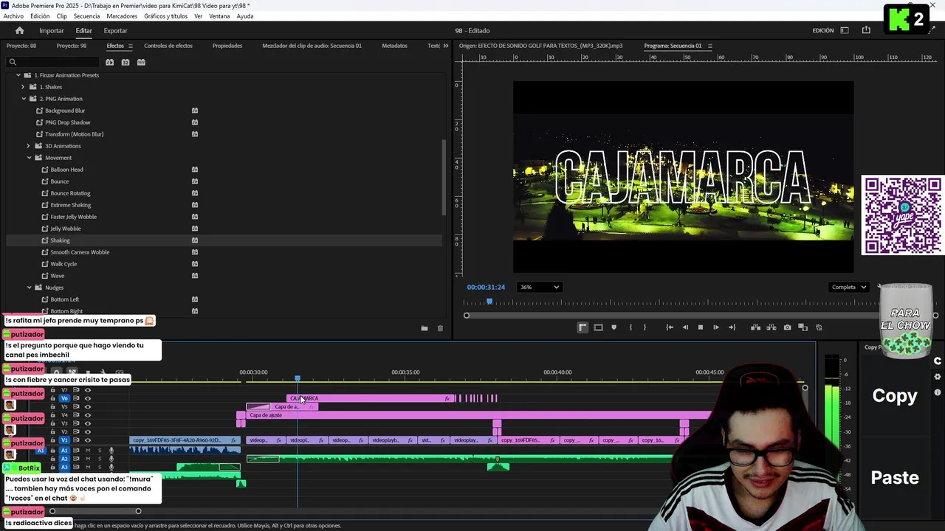Image resolution: width=945 pixels, height=531 pixels.
Task: Mark In point in Program monitor
Action: pyautogui.click(x=630, y=327)
